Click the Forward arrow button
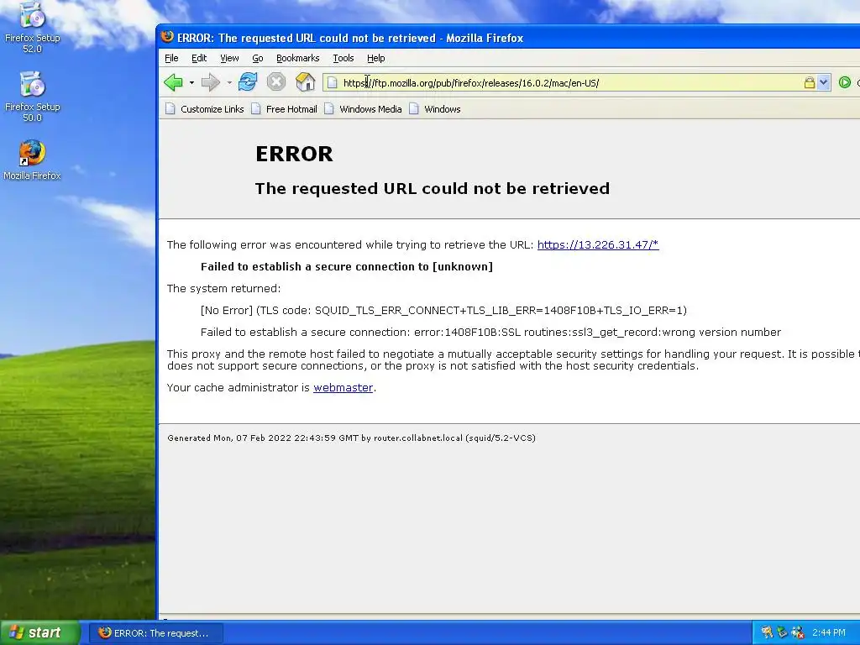Viewport: 860px width, 645px height. coord(211,83)
